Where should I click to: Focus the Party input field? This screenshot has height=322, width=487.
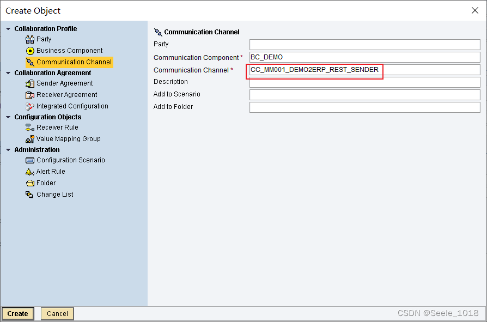364,44
